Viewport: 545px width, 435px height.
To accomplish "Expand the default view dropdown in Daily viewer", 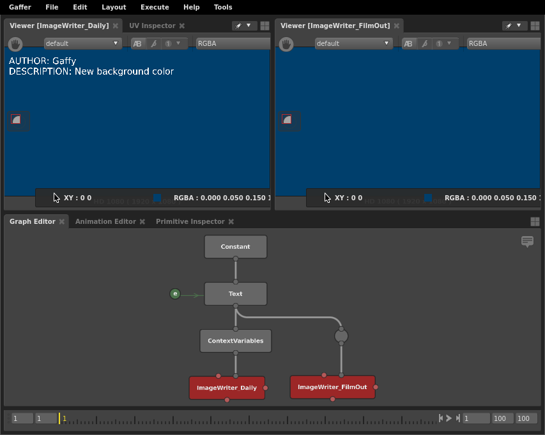I will coord(82,43).
